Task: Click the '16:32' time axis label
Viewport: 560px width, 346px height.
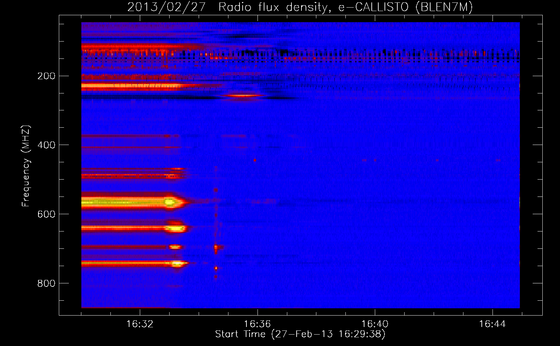Action: pos(140,324)
